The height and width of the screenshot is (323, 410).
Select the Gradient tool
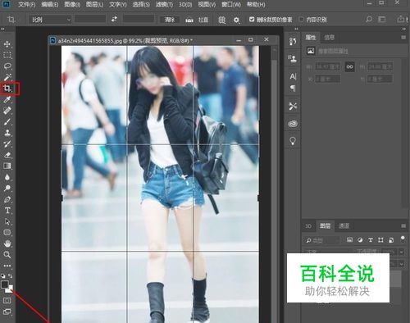click(7, 166)
